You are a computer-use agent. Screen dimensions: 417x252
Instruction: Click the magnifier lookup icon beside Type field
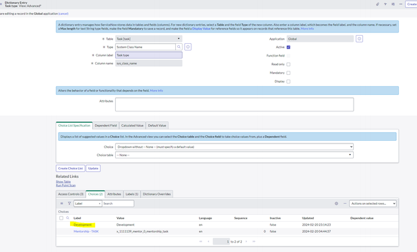pos(179,47)
